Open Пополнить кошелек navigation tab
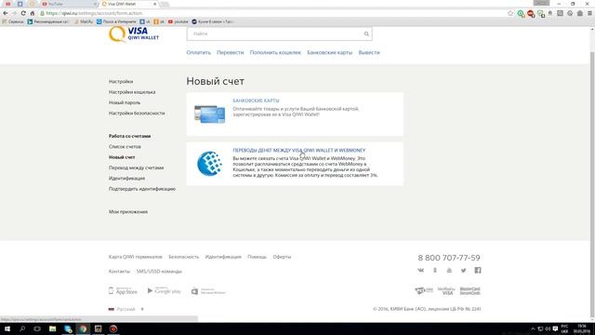 click(275, 53)
